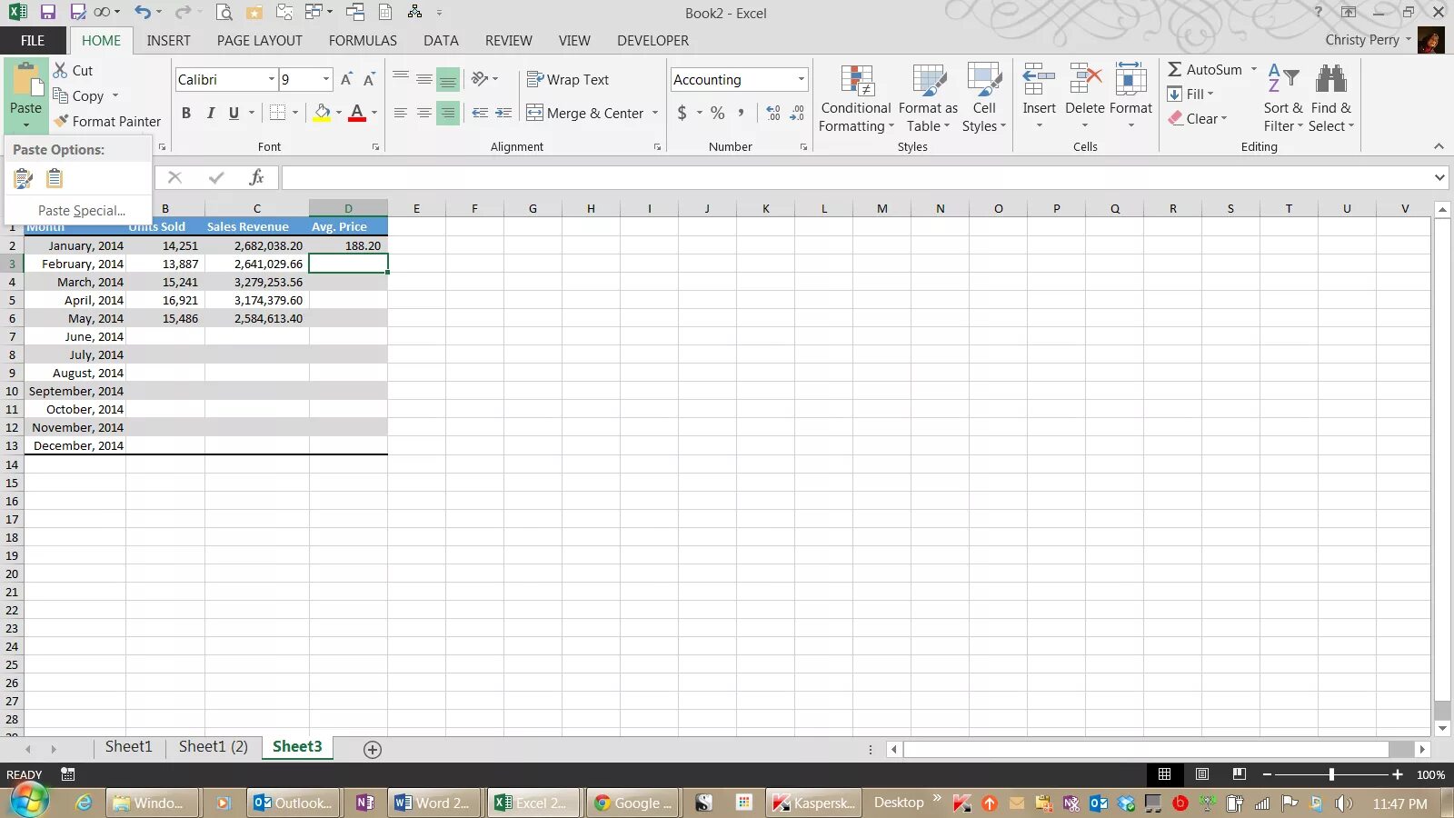Open the font size dropdown
This screenshot has width=1454, height=818.
click(325, 79)
